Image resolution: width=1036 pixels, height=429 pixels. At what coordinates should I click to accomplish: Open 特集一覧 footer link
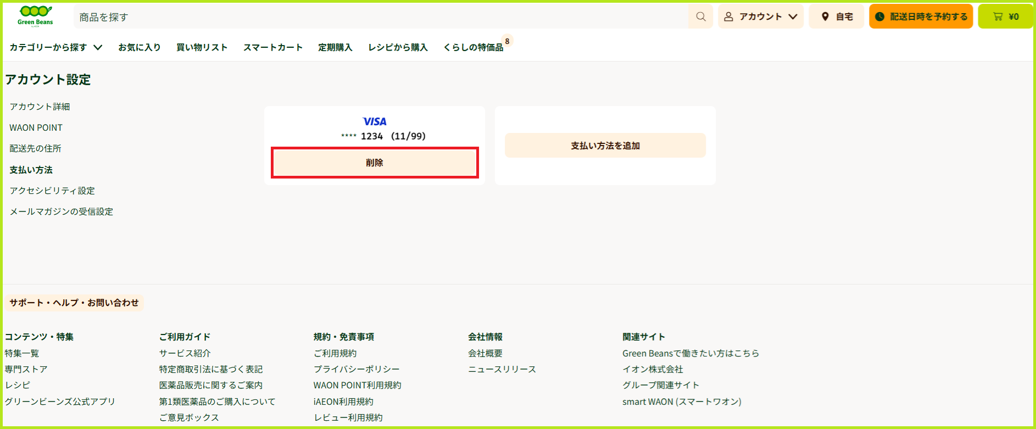pyautogui.click(x=22, y=353)
